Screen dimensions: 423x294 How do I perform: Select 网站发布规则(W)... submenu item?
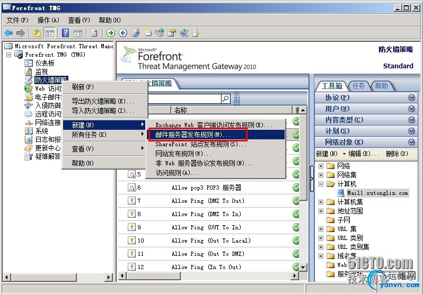[216, 154]
